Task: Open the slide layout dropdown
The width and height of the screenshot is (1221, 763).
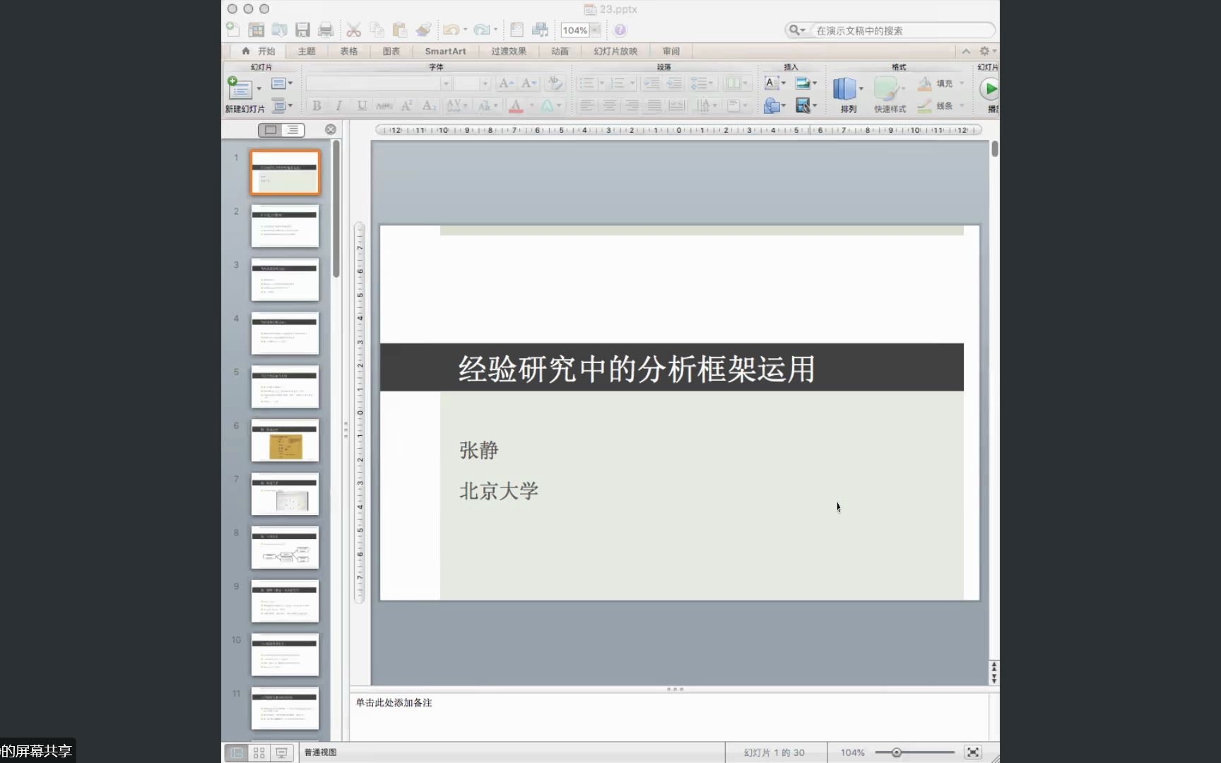Action: point(281,83)
